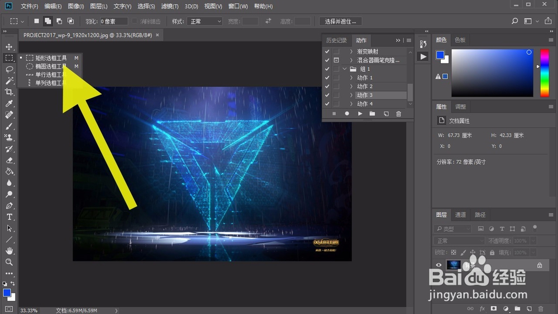Select the Healing Brush tool
558x314 pixels.
click(9, 115)
